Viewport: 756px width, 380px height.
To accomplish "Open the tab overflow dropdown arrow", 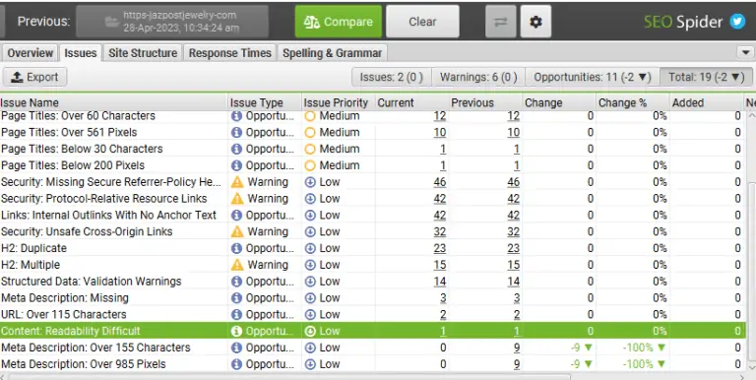I will click(745, 52).
